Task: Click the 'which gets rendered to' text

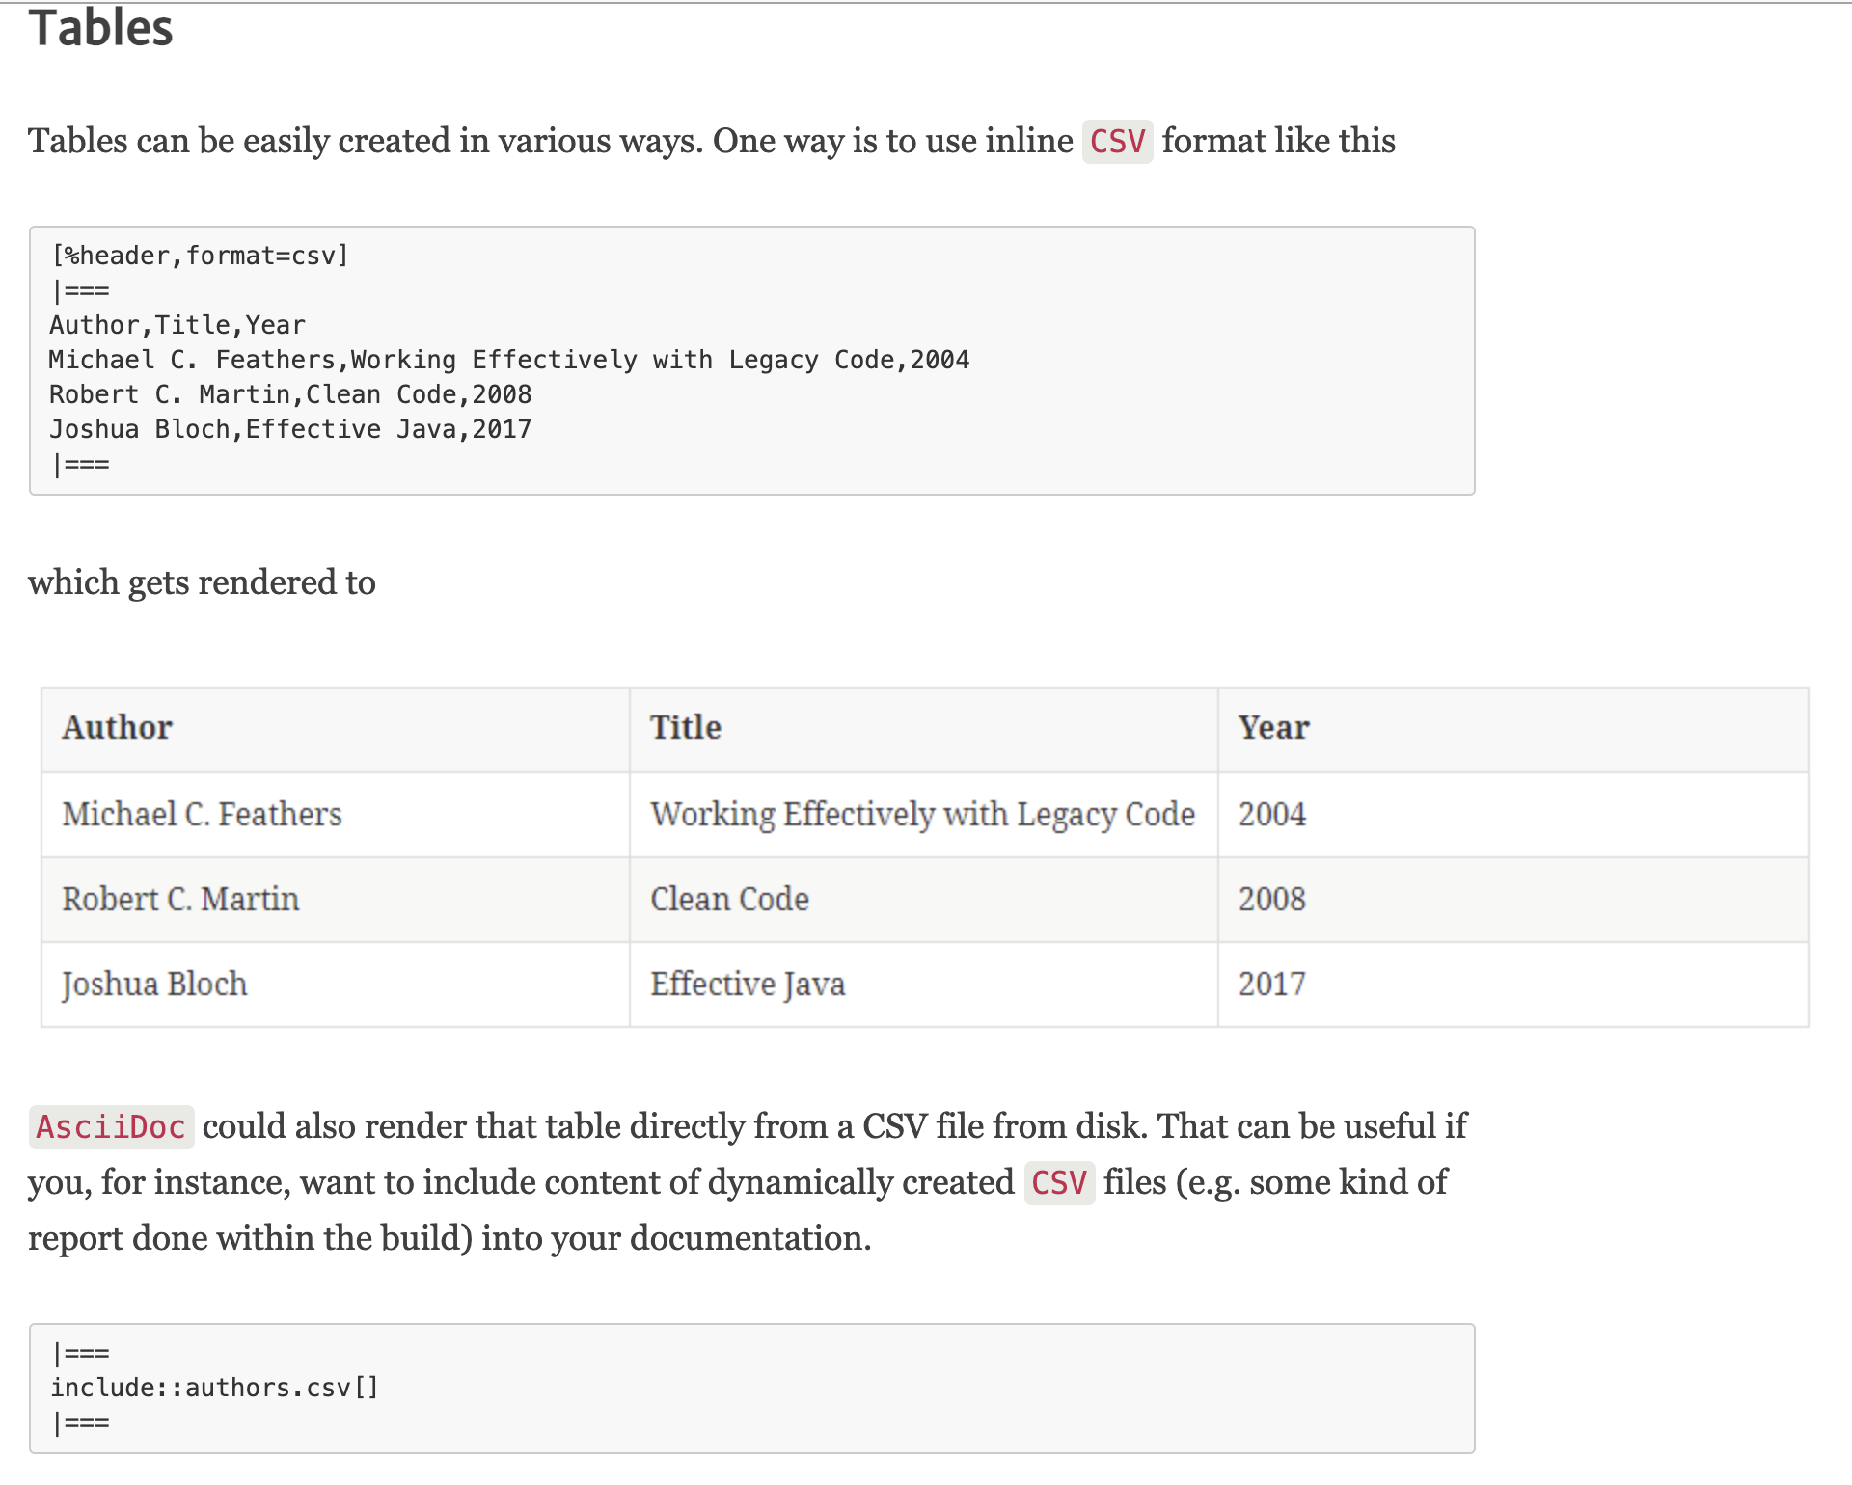Action: click(202, 582)
